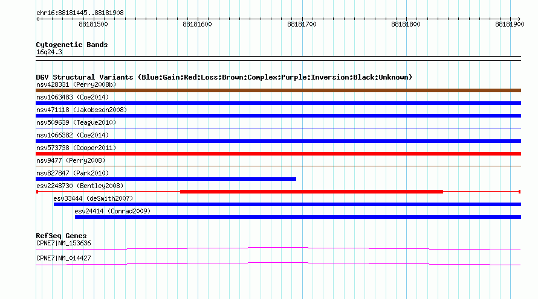Click the chr16:88181445..88181908 region label
The image size is (538, 299).
80,13
